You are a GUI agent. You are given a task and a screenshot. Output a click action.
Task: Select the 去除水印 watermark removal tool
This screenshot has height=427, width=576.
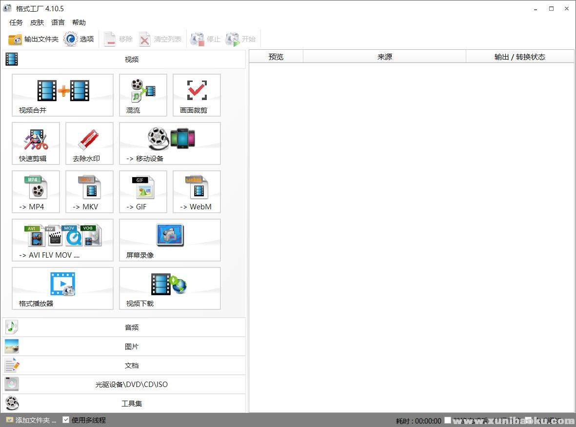tap(89, 143)
